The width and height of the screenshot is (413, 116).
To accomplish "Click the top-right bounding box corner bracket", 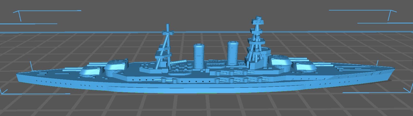I will (x=391, y=13).
